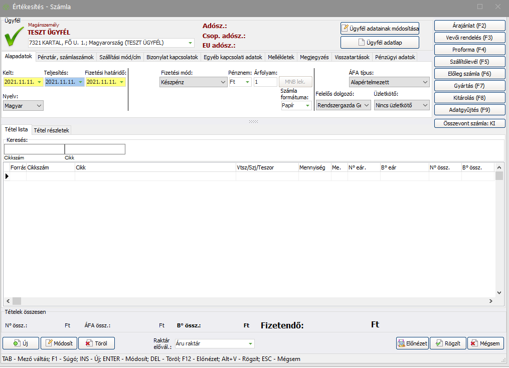Viewport: 509px width, 368px height.
Task: Open the Tétel részletek tab
Action: point(51,130)
